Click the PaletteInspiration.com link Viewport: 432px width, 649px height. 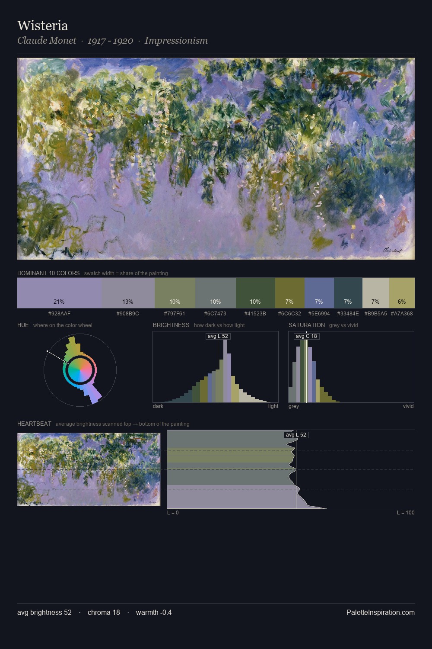[x=381, y=612]
